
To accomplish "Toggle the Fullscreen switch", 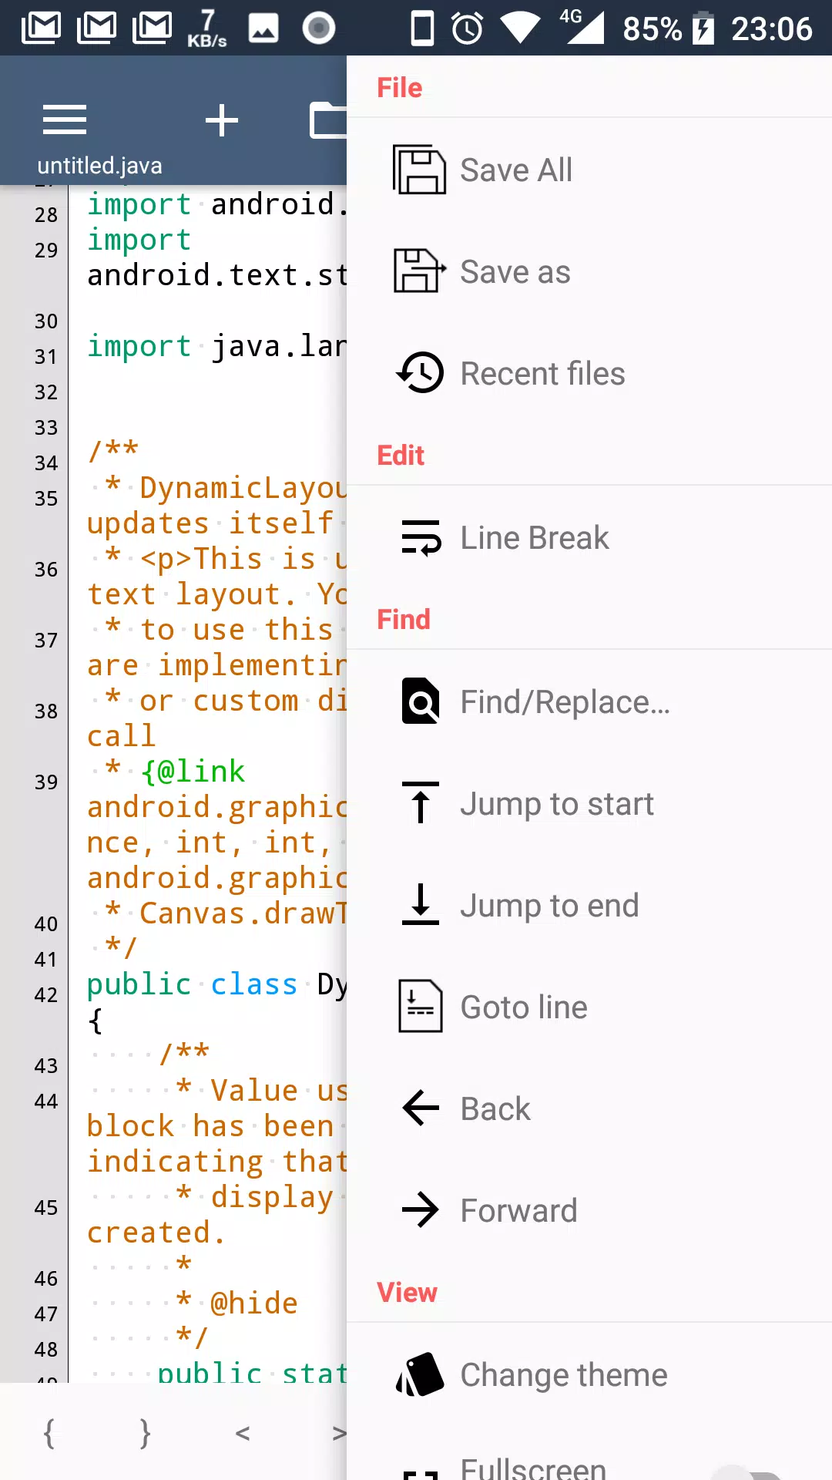I will click(747, 1471).
